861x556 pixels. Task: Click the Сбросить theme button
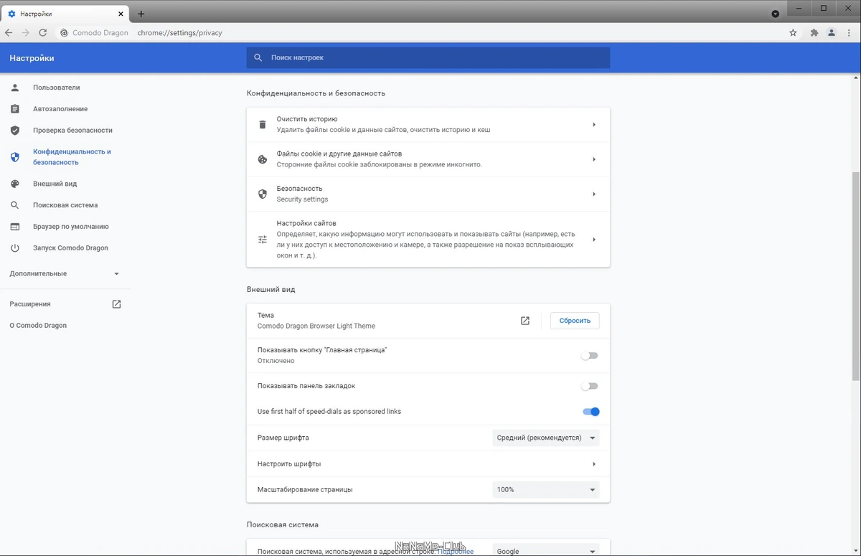pos(575,321)
